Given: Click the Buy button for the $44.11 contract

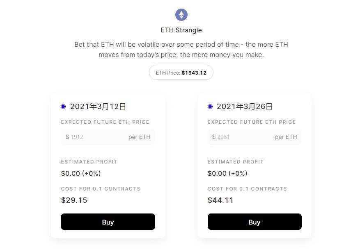Looking at the screenshot, I should (x=255, y=222).
